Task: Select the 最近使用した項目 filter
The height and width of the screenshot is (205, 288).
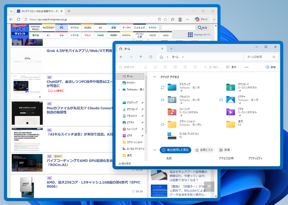Action: point(175,150)
